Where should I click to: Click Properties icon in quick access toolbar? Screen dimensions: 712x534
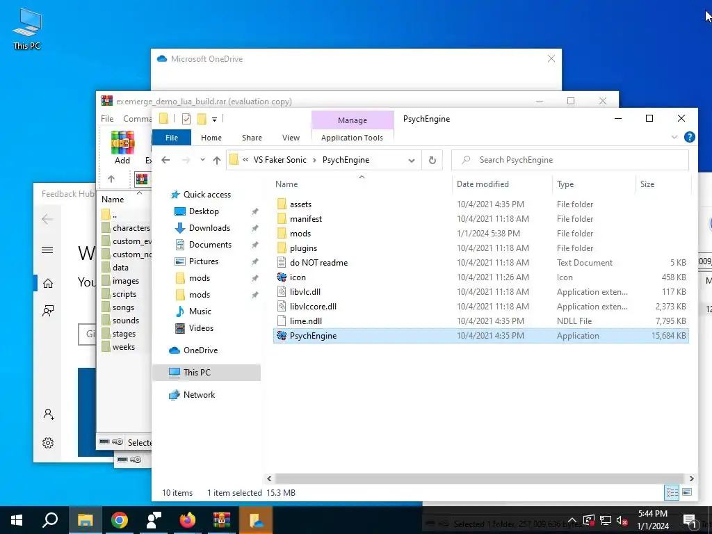click(x=186, y=119)
